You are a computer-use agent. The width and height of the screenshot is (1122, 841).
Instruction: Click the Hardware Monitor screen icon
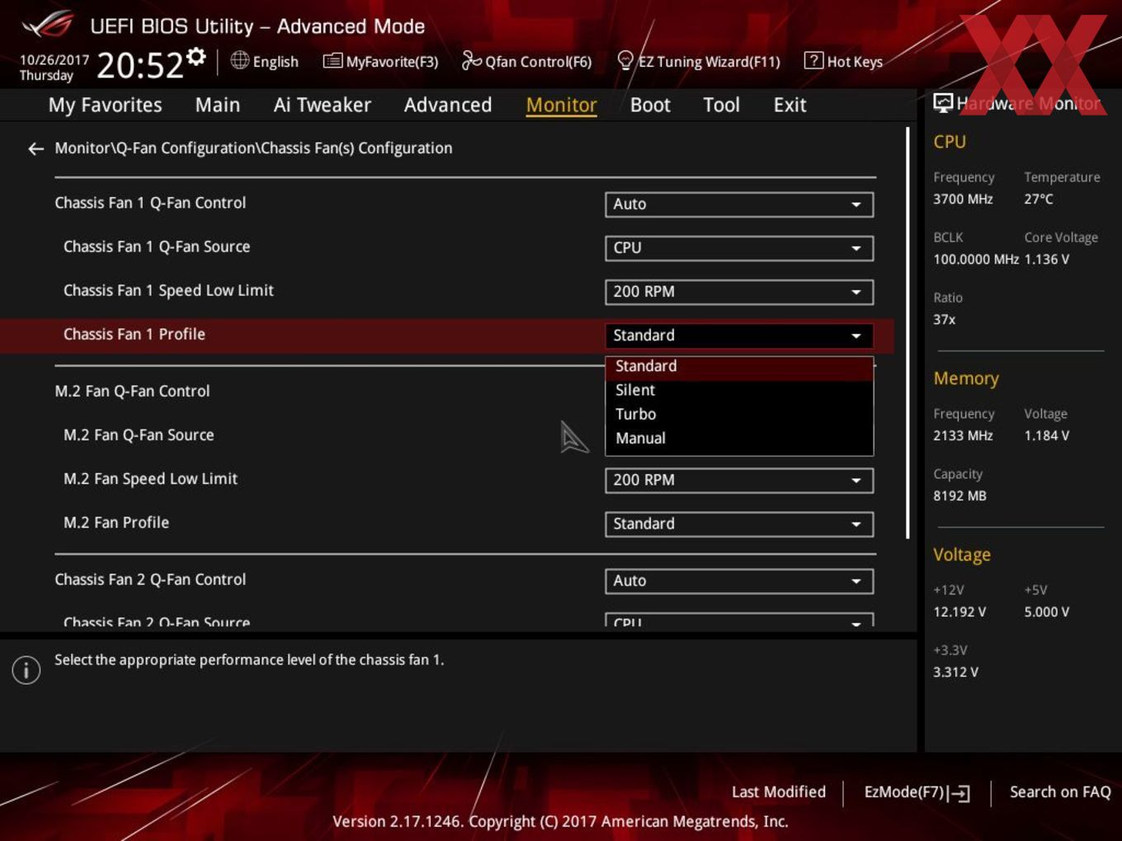click(943, 103)
